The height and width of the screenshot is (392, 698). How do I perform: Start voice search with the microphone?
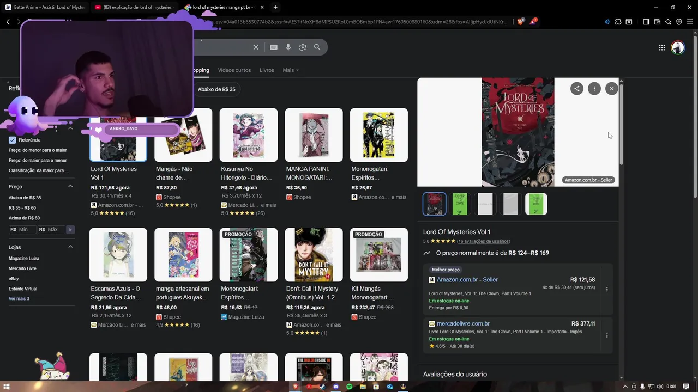pos(288,47)
